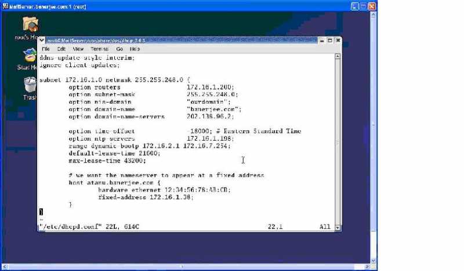Minimize the MailServer VNC window
Viewport: 464px width, 271px height.
pos(354,6)
